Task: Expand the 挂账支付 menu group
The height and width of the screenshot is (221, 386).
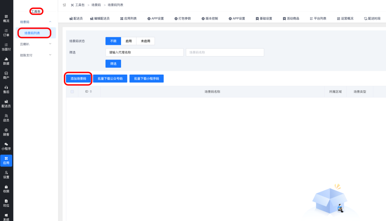Action: coord(50,55)
